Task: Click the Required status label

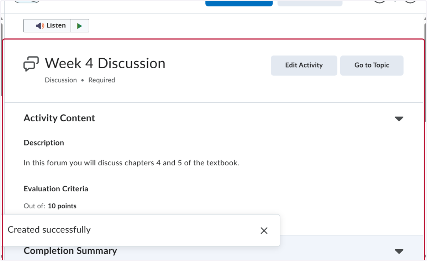Action: (102, 80)
